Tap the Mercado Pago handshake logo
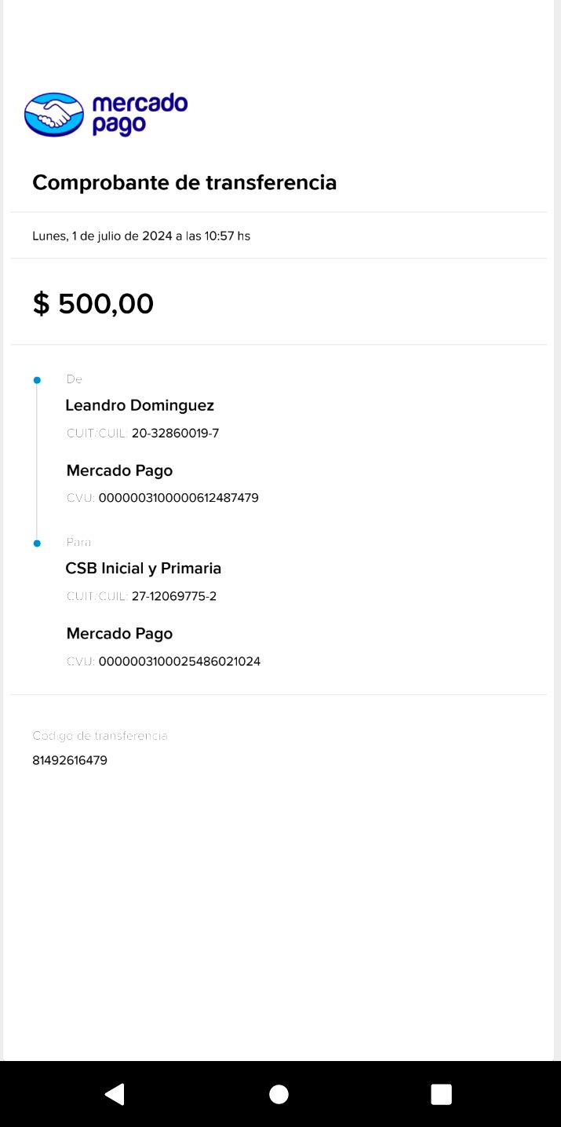The width and height of the screenshot is (561, 1127). pyautogui.click(x=54, y=115)
